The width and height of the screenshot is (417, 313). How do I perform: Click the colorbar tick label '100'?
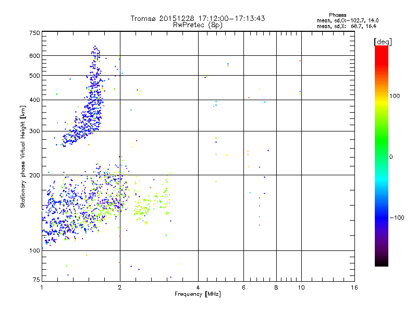395,96
